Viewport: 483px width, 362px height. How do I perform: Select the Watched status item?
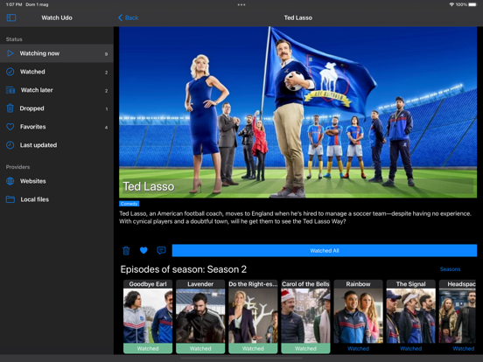57,72
